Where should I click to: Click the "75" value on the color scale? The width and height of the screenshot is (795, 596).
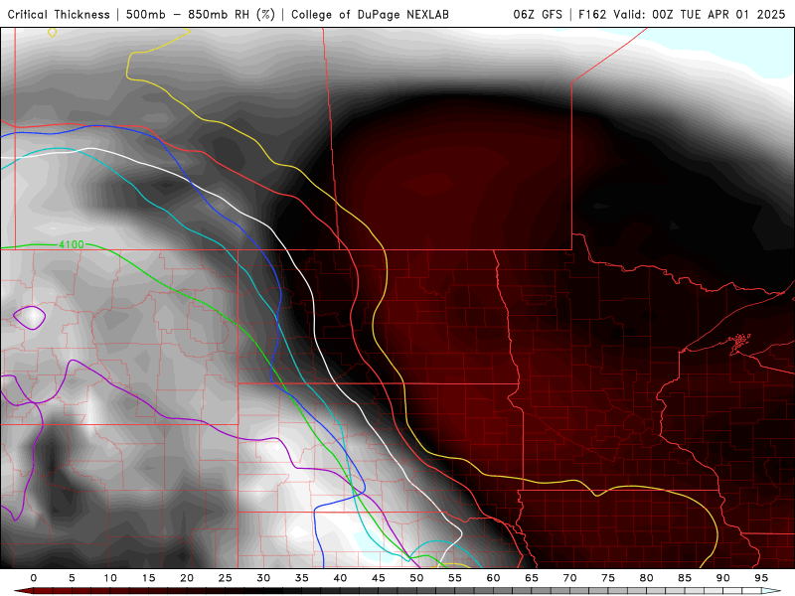607,578
